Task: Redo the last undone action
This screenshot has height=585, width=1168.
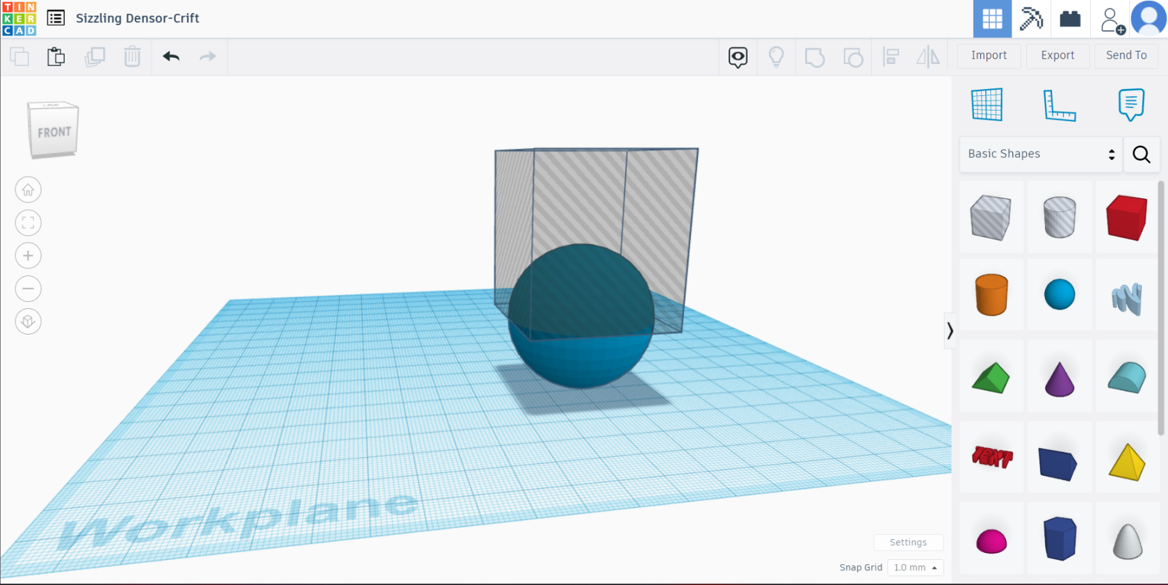Action: pyautogui.click(x=208, y=56)
